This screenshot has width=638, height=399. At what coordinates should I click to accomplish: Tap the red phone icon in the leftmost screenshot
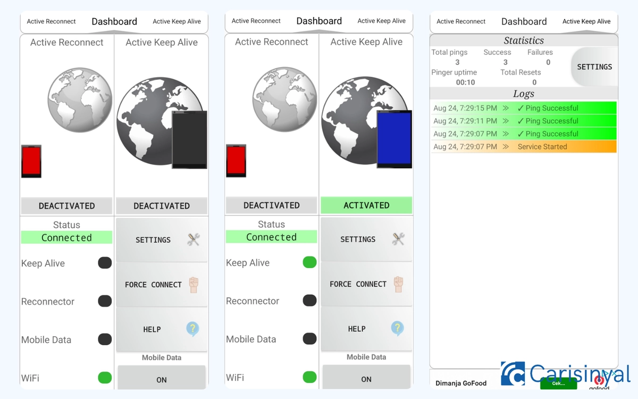click(31, 161)
